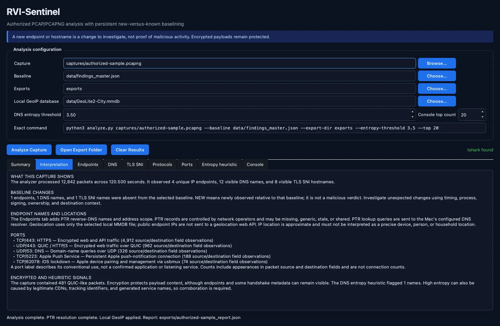Click the Local GeoIP database path field
The height and width of the screenshot is (326, 500).
coord(239,101)
